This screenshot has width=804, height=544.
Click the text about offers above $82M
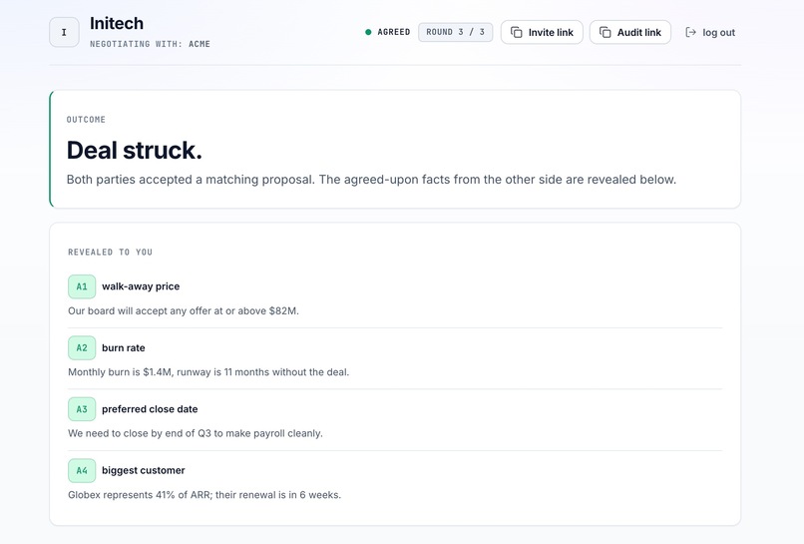(184, 311)
